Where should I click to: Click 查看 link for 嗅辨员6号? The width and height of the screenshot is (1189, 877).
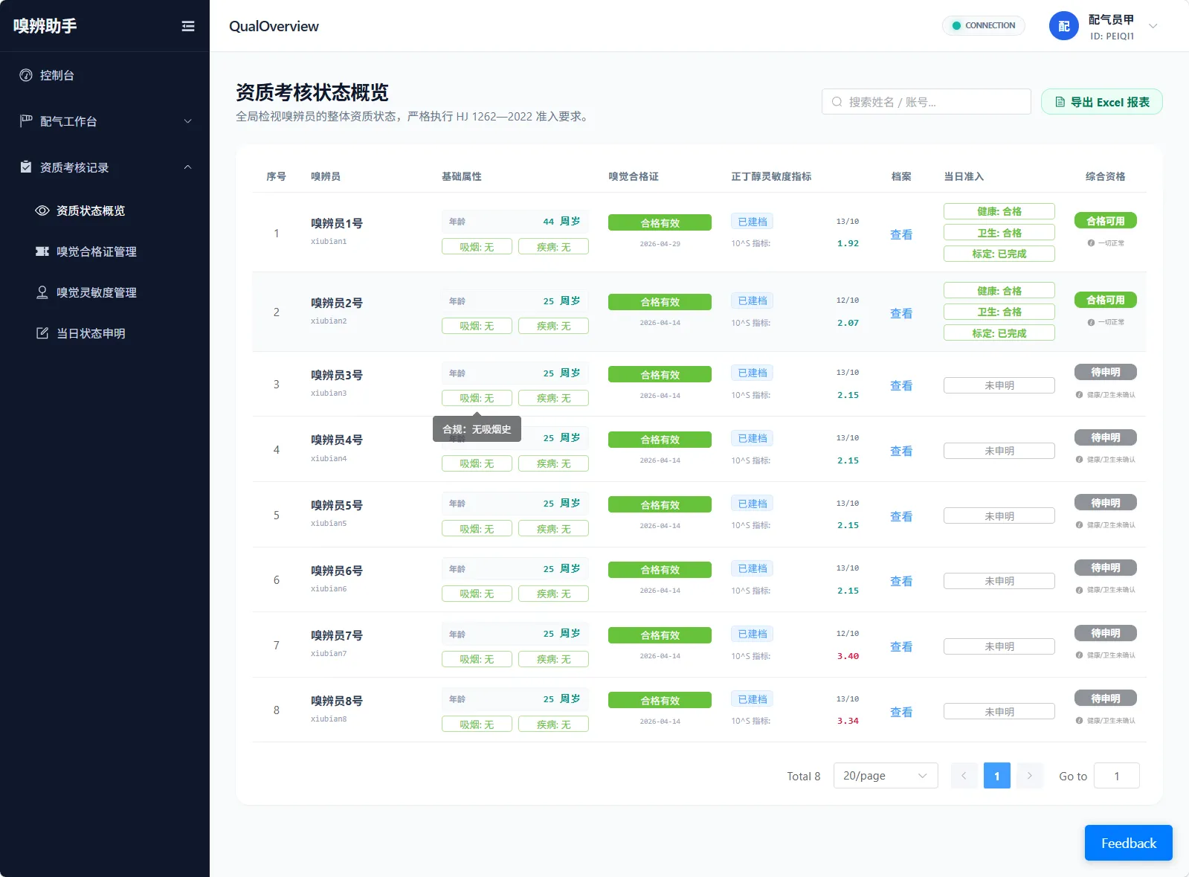pyautogui.click(x=901, y=581)
